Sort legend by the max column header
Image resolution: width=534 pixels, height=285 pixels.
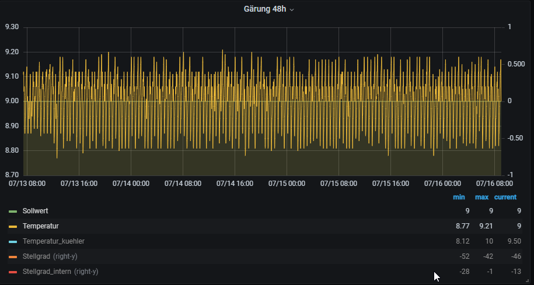[x=481, y=197]
